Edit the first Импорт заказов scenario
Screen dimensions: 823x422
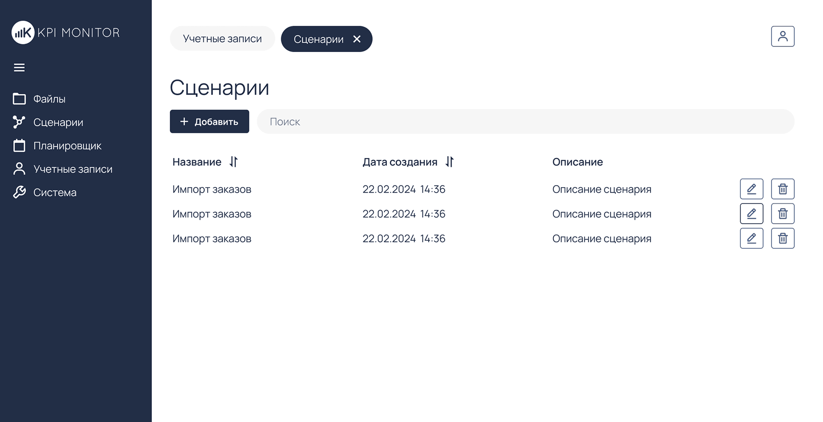752,189
